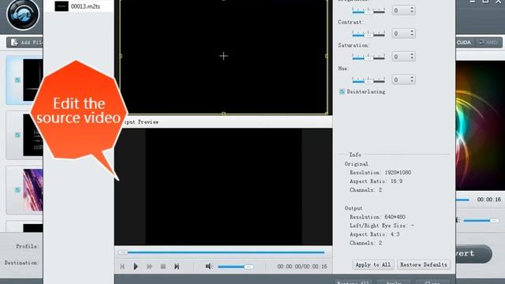This screenshot has width=505, height=284.
Task: Jump to previous frame with skip-back button
Action: pyautogui.click(x=122, y=267)
